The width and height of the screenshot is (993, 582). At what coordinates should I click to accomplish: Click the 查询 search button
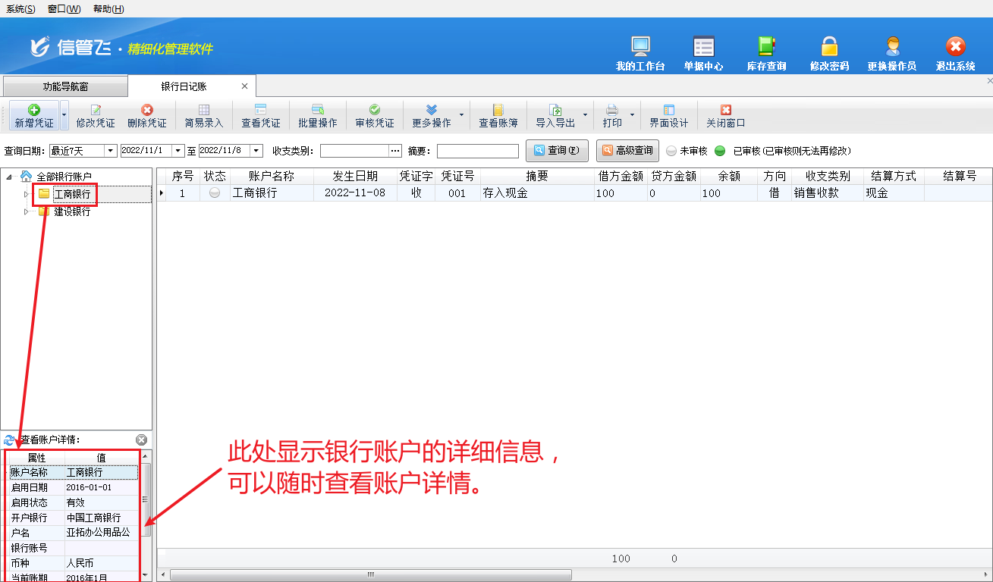[557, 151]
